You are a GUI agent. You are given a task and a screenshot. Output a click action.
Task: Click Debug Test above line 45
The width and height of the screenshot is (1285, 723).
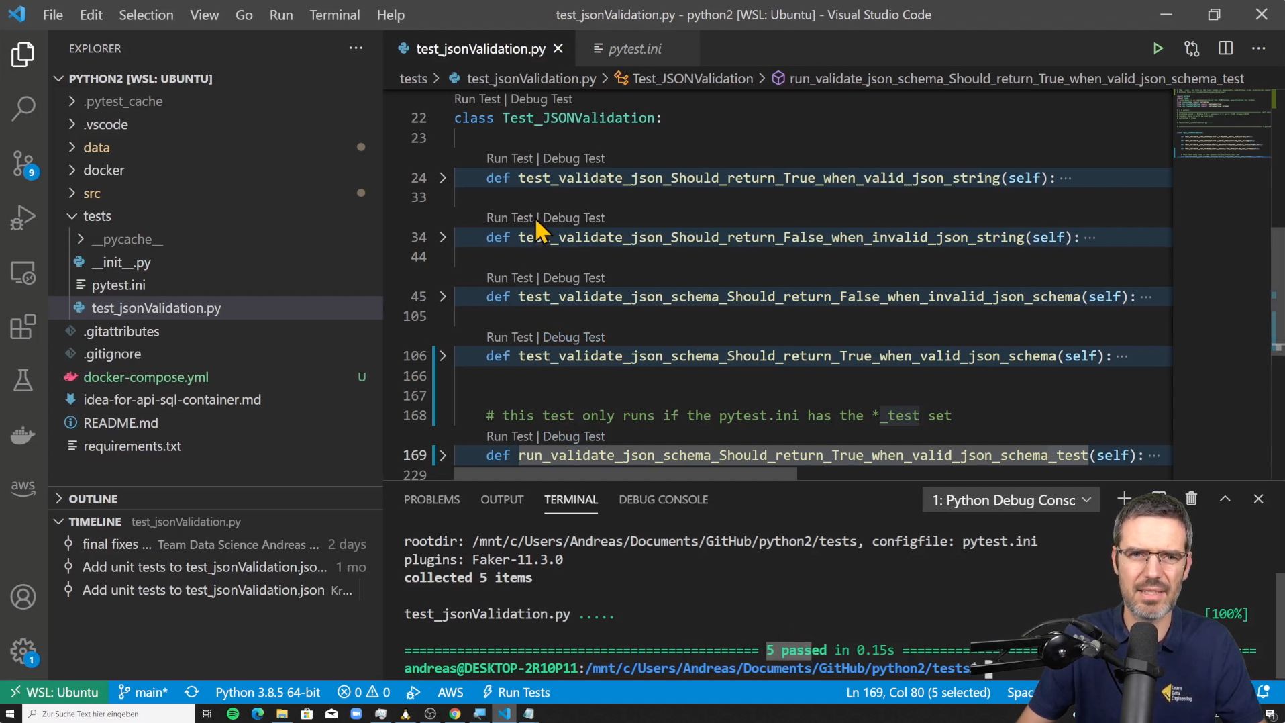[573, 278]
